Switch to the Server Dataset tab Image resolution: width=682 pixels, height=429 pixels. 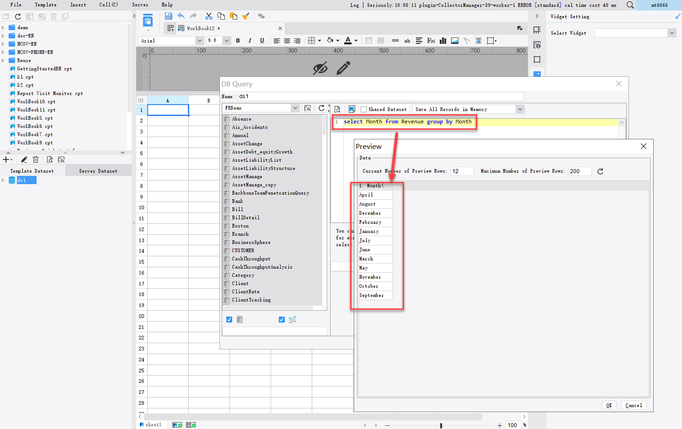coord(98,171)
